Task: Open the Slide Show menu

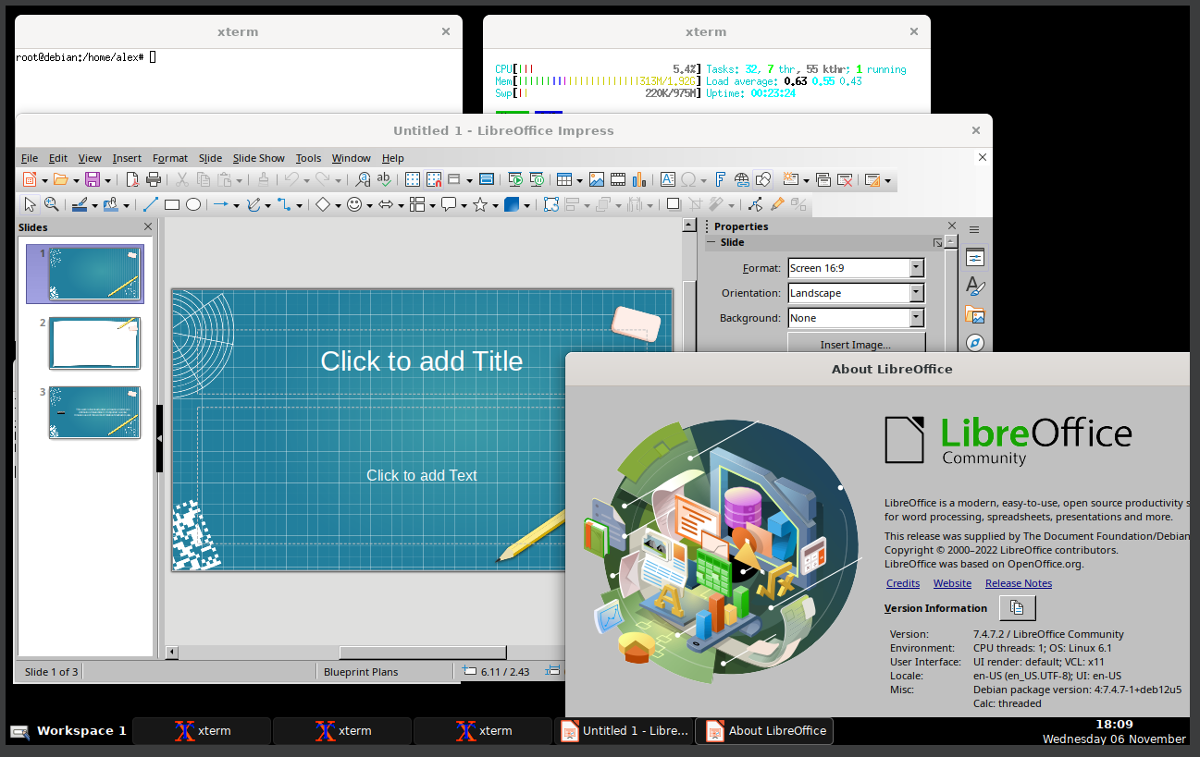Action: [x=258, y=158]
